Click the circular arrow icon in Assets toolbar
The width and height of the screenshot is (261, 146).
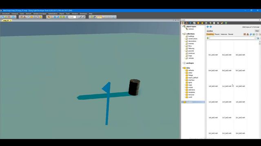coord(218,23)
